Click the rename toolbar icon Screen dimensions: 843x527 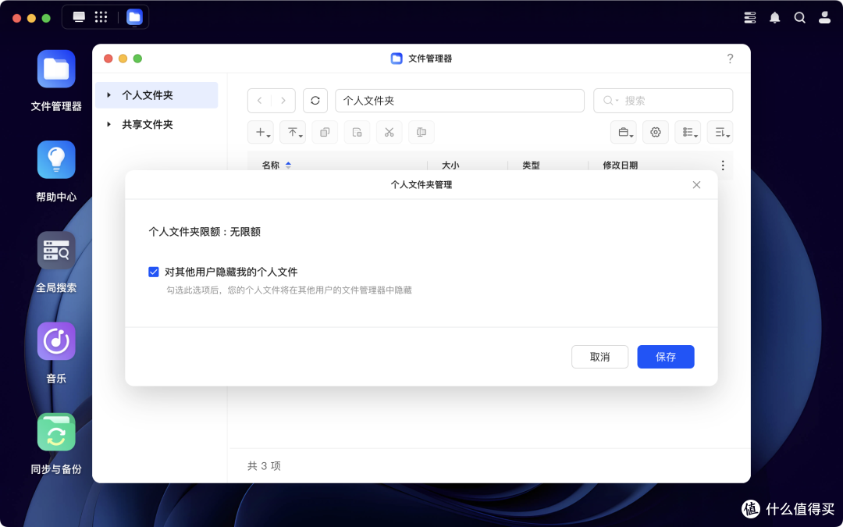tap(421, 132)
